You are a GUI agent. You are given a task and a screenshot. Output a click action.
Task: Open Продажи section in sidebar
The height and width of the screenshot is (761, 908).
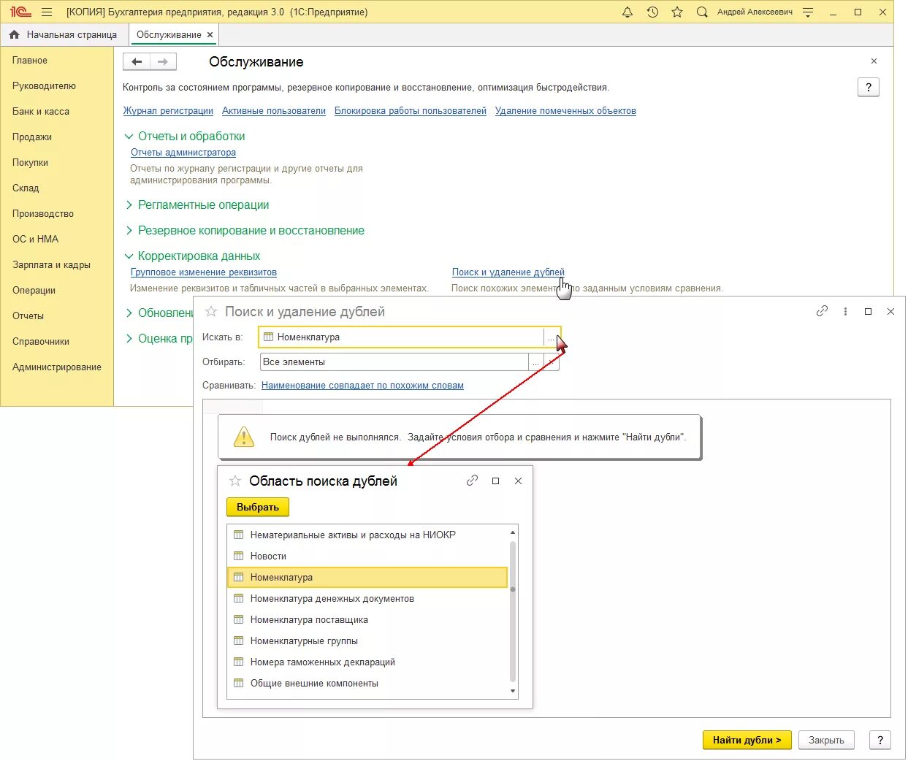32,137
